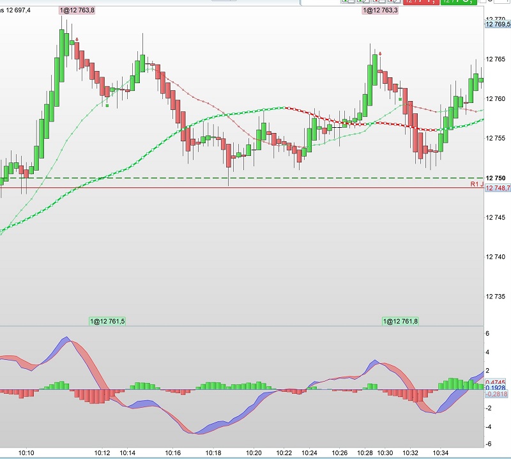Click the red pivot price label 12 748,7

click(498, 188)
